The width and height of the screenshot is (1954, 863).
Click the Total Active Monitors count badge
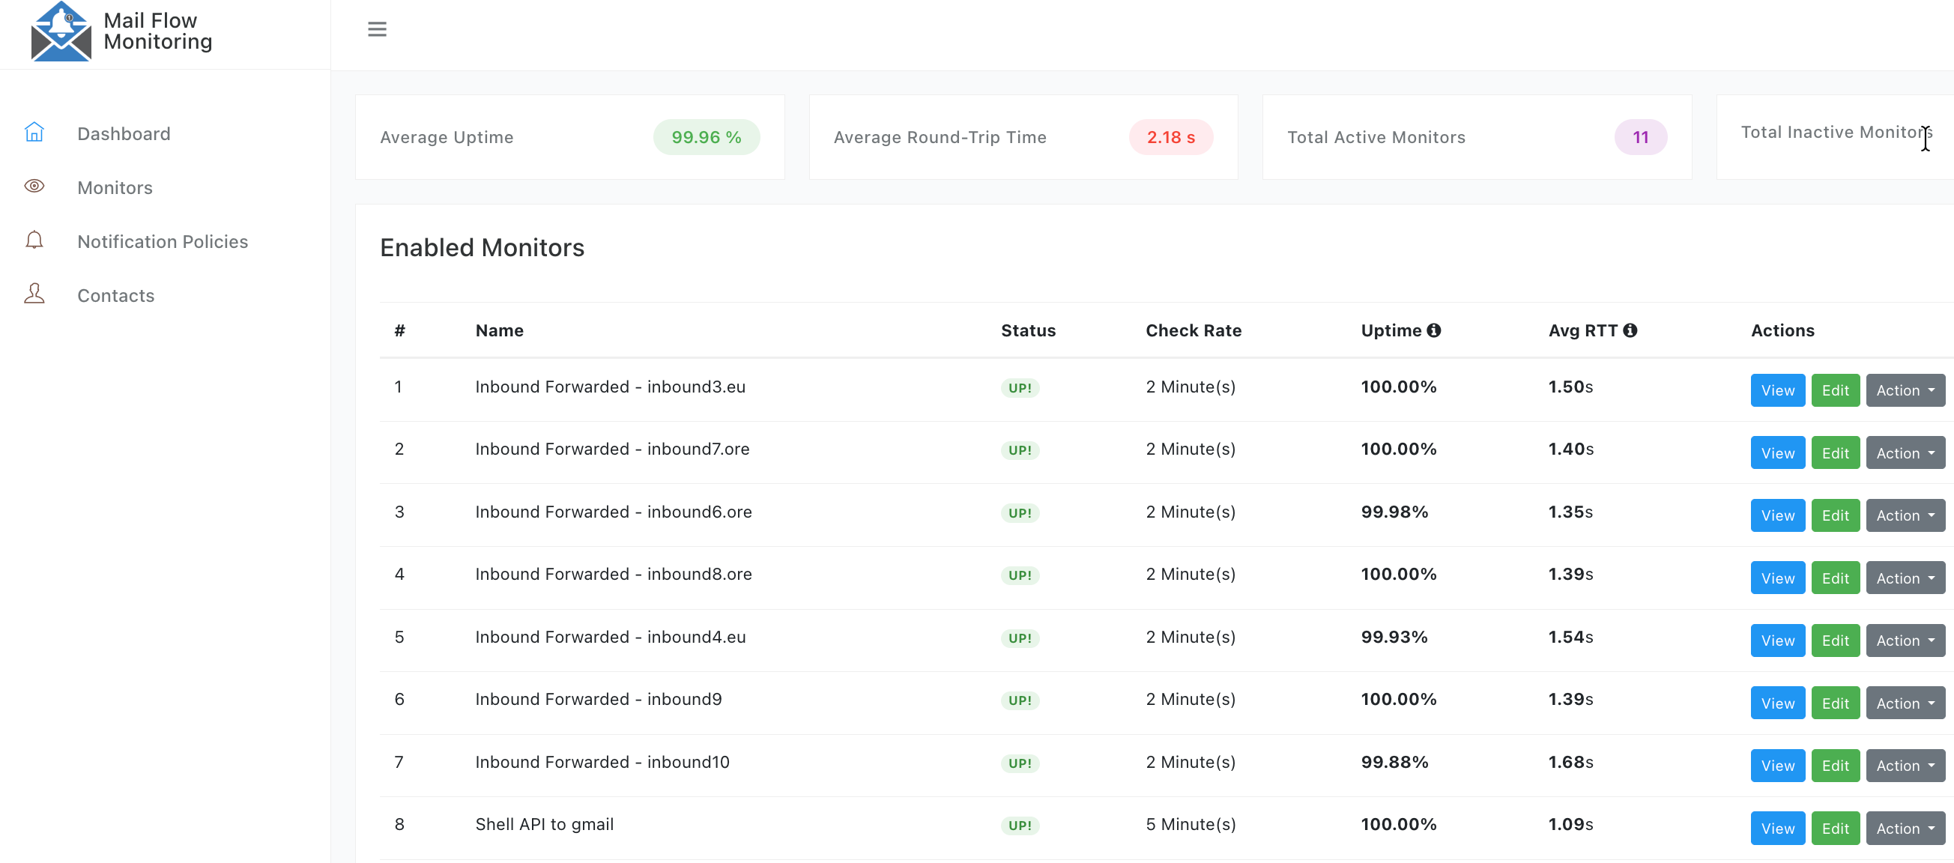pyautogui.click(x=1640, y=137)
